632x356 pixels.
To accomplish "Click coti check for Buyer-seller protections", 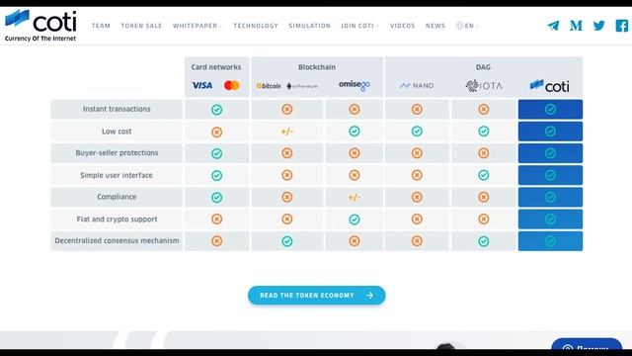I will [x=550, y=153].
